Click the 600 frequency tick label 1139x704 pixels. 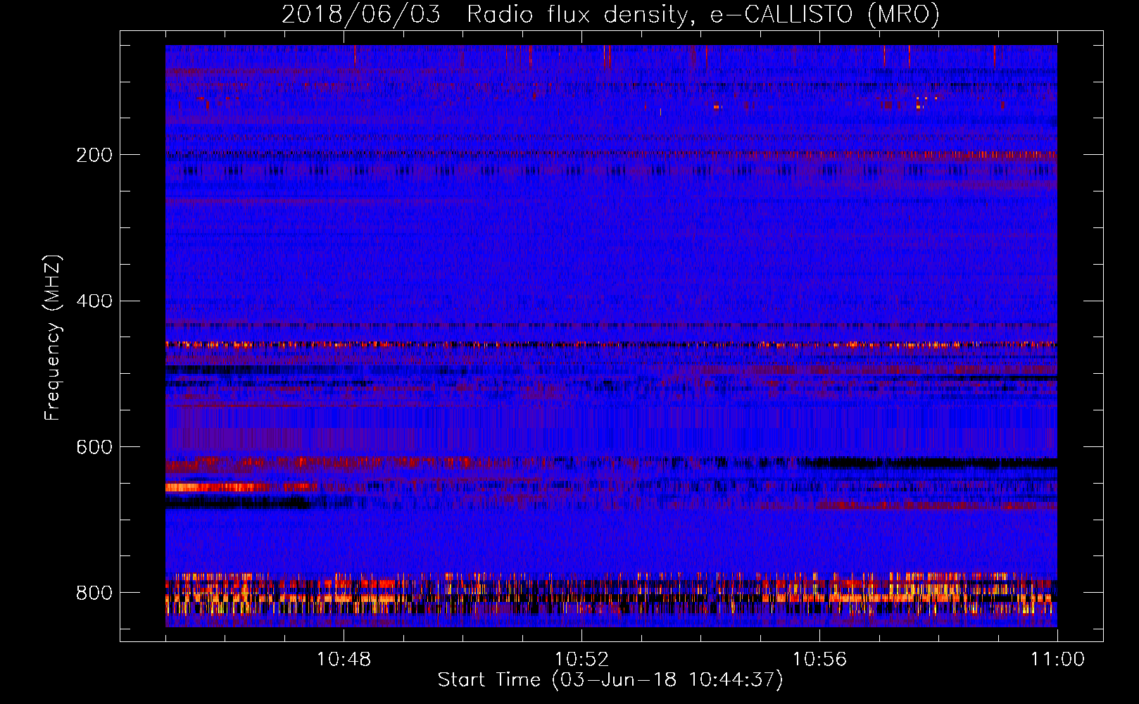(x=94, y=448)
